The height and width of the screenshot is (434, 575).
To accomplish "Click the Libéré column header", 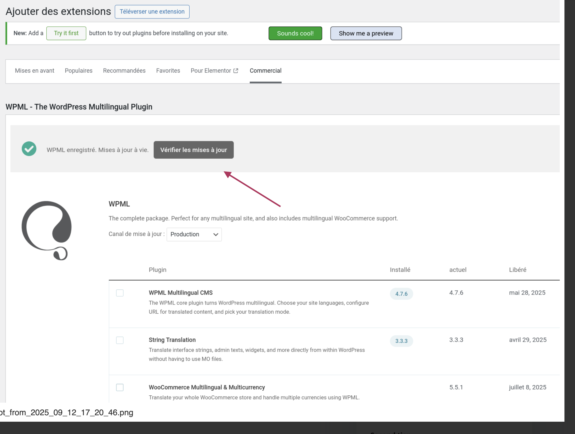I will (518, 270).
